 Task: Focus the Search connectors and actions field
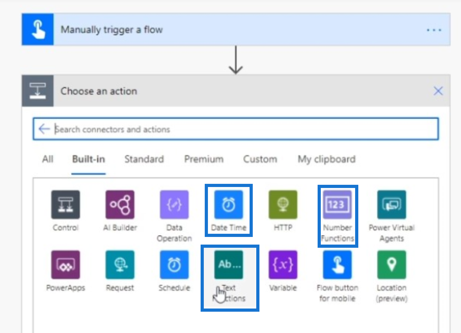coord(236,129)
